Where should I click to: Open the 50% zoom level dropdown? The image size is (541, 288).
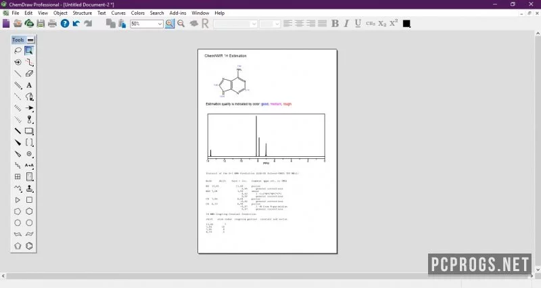[160, 24]
